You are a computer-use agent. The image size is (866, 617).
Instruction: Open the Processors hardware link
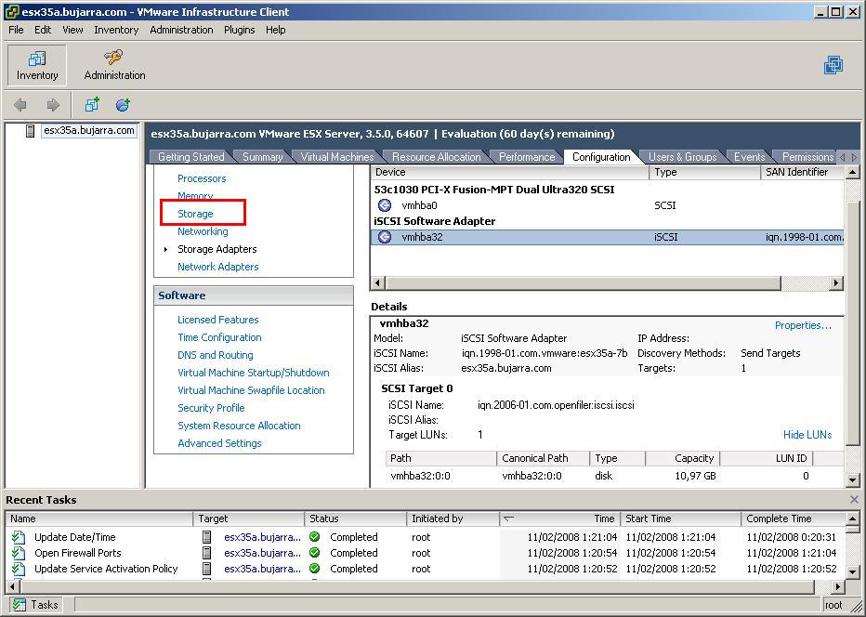click(x=202, y=178)
